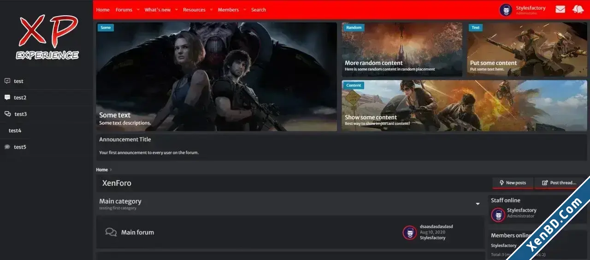
Task: Open the alerts bell icon
Action: coord(578,9)
